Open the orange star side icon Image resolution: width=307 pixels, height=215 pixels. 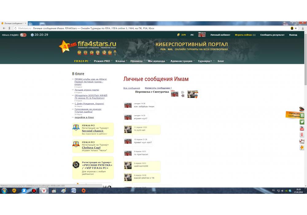(x=302, y=147)
